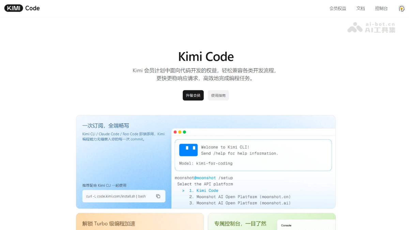Select Moonshot AI Open Platform (moonshot.cn) option
409x230 pixels.
tap(240, 197)
